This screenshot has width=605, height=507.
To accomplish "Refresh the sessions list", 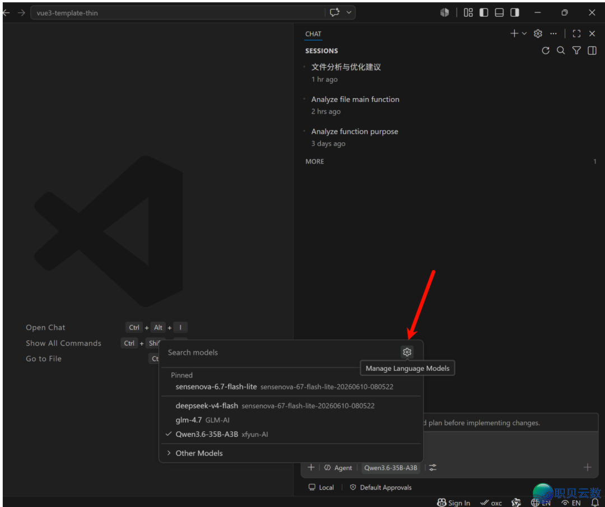I will coord(546,50).
